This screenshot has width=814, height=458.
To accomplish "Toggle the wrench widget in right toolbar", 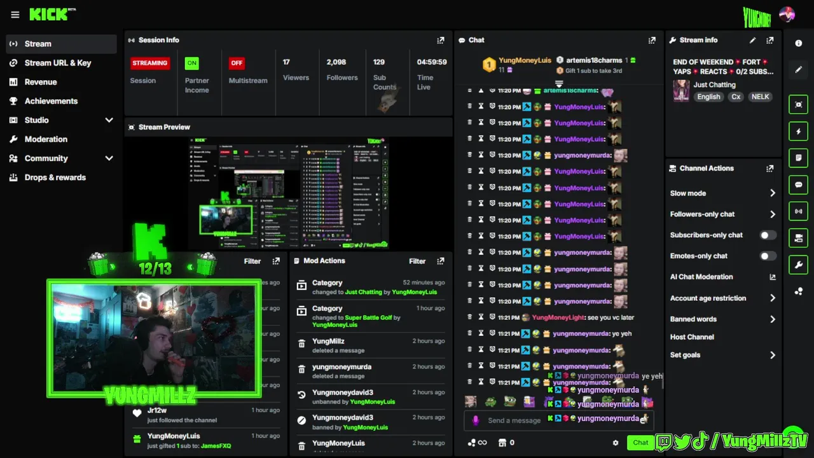I will click(x=799, y=265).
